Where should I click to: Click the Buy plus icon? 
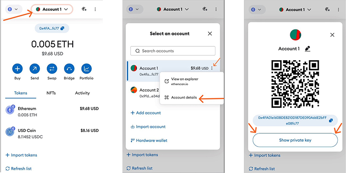click(x=17, y=69)
